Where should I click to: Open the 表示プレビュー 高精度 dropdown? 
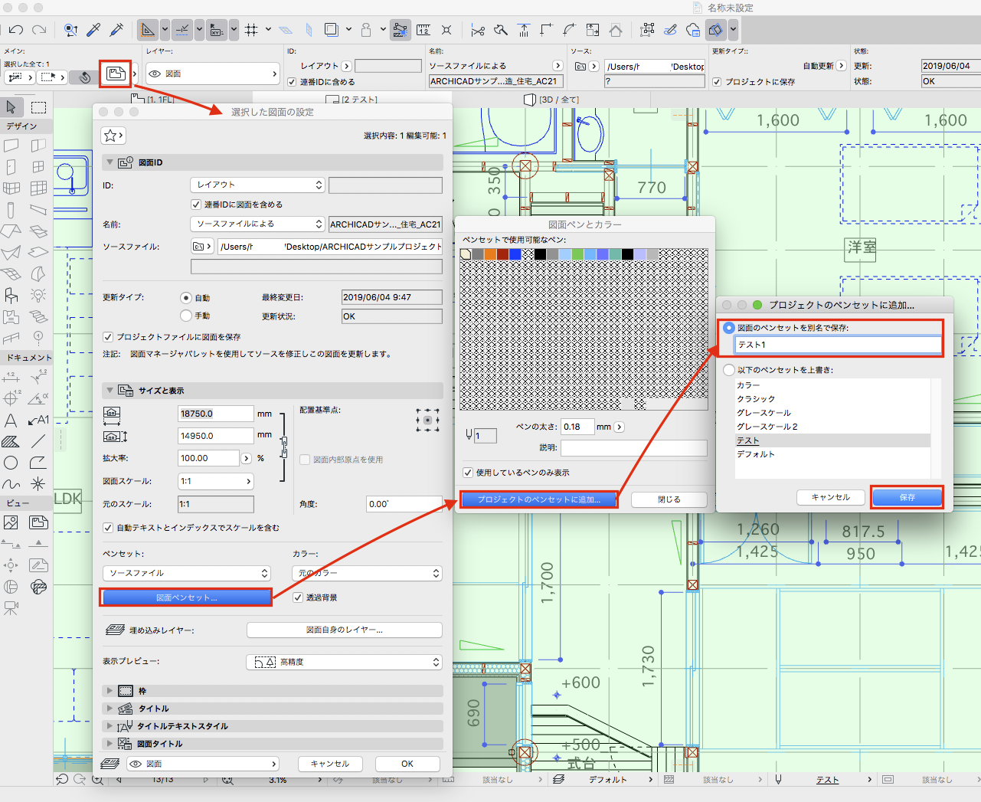[x=345, y=662]
